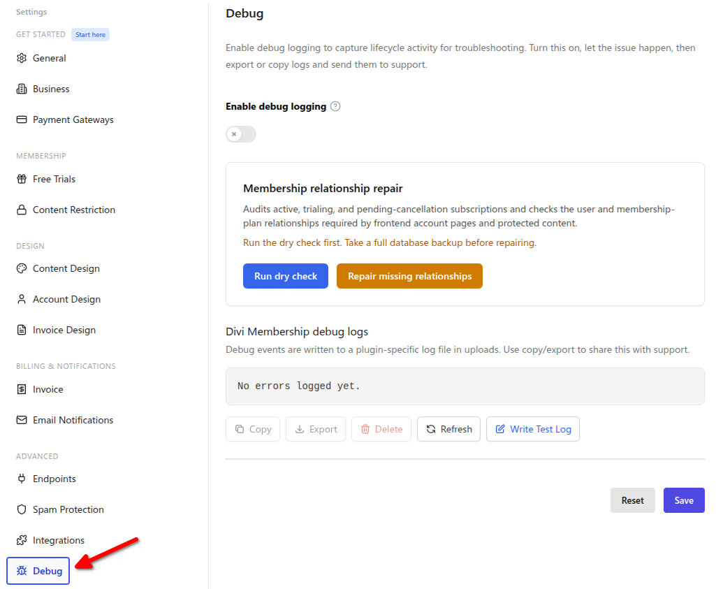Reset the debug settings
716x589 pixels.
(632, 500)
